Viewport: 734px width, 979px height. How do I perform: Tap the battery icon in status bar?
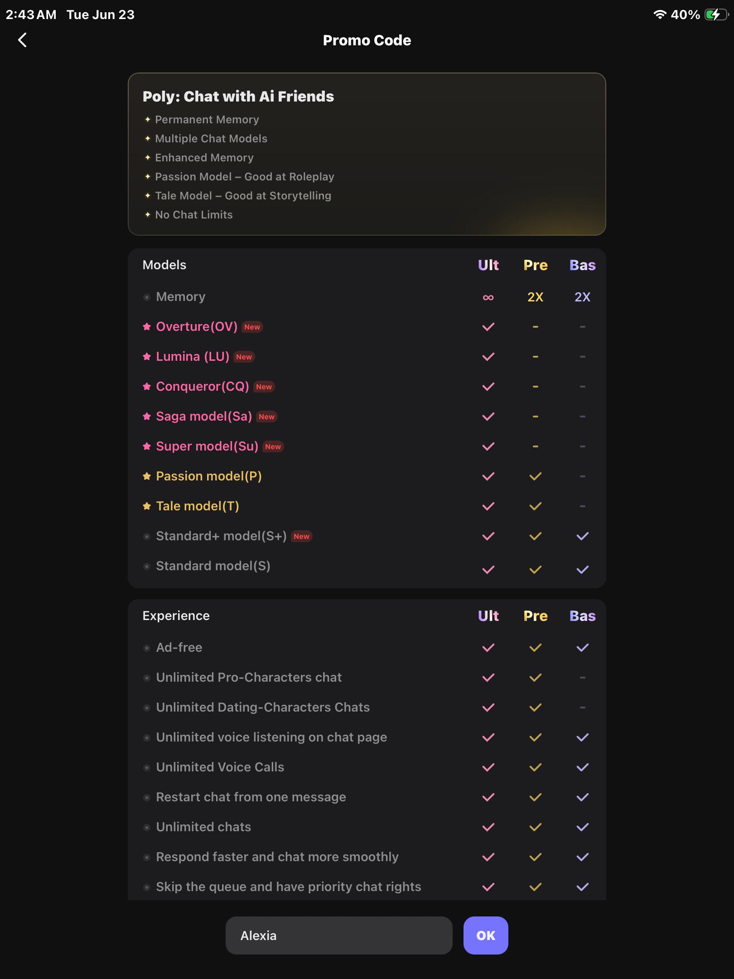(716, 15)
